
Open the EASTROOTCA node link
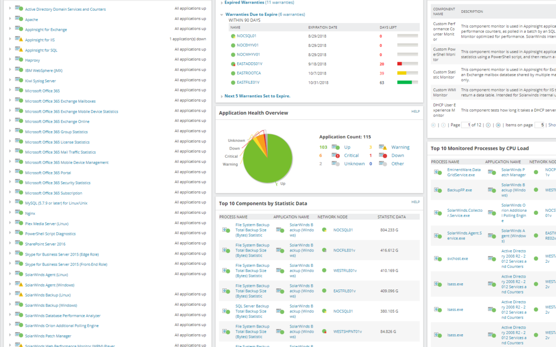[x=249, y=74]
